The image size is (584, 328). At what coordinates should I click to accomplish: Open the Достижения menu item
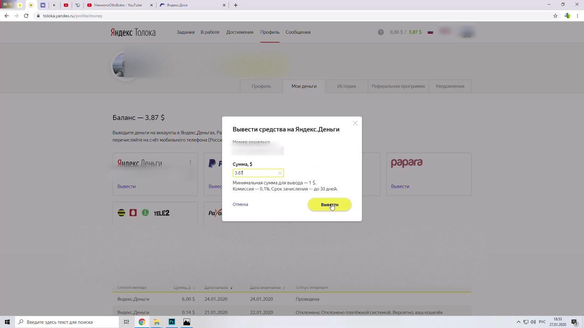coord(240,32)
